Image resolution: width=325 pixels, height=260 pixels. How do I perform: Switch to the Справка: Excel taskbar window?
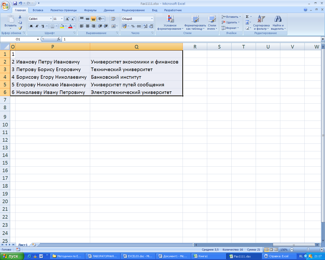[x=279, y=256]
